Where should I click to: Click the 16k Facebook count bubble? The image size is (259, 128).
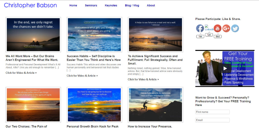click(200, 37)
